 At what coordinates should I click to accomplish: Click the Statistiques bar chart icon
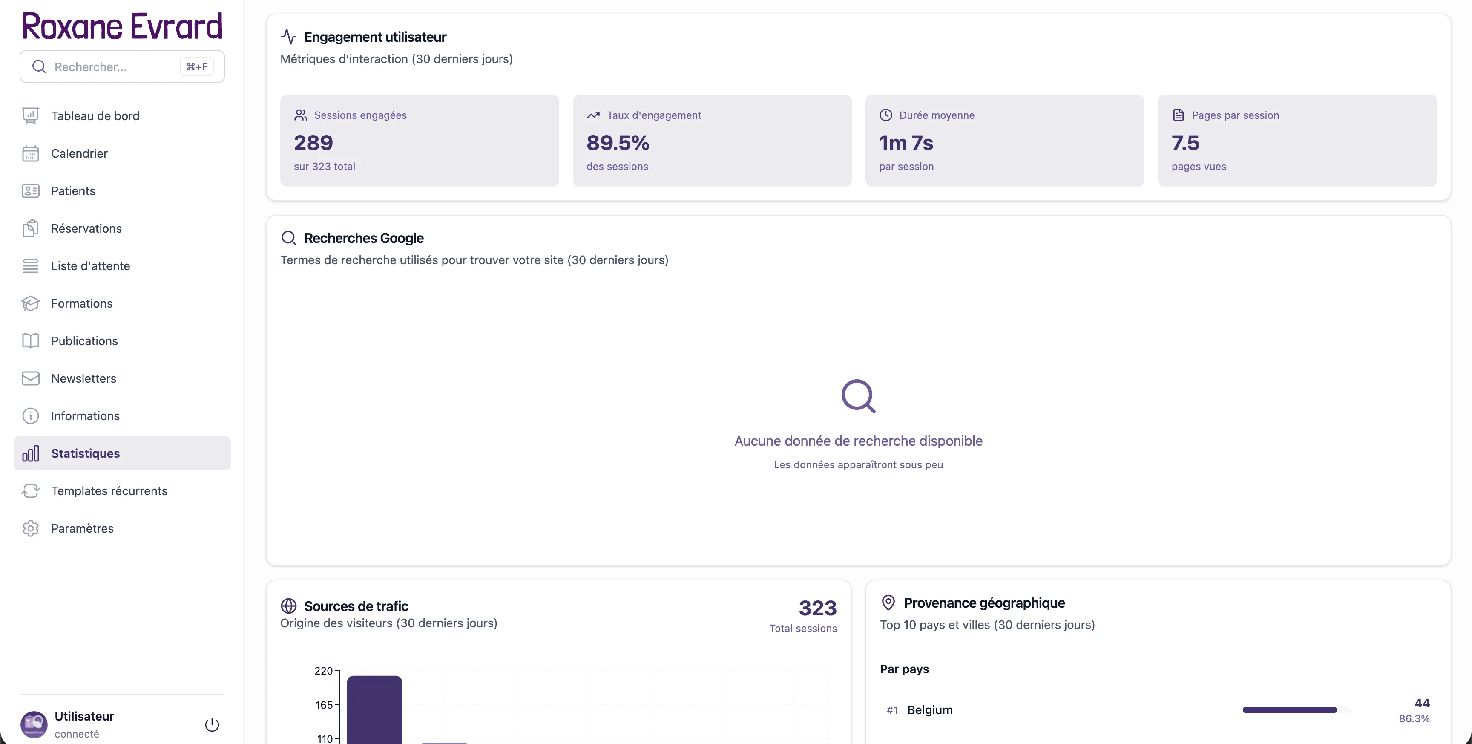click(31, 453)
